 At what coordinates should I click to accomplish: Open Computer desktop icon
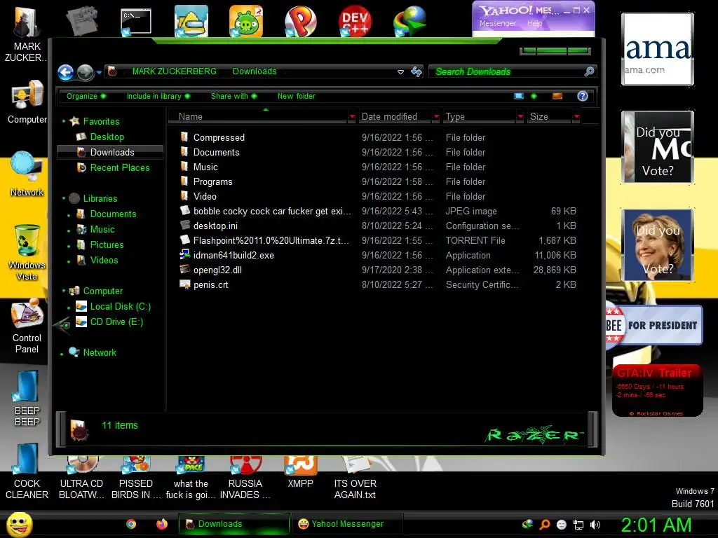click(27, 102)
